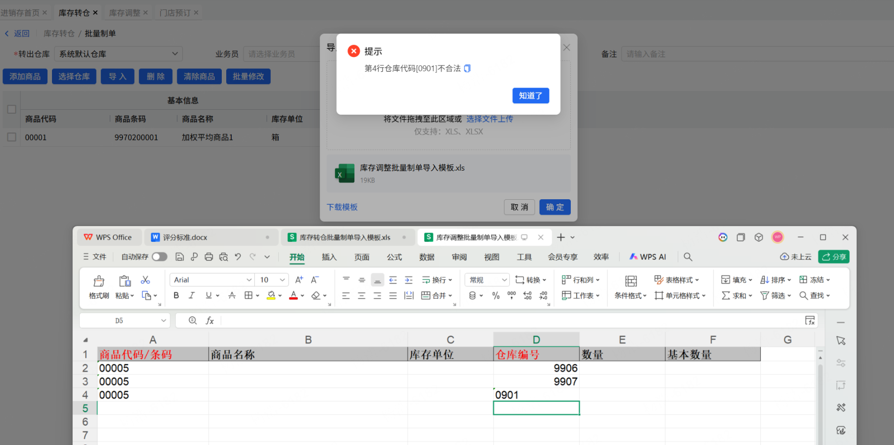The width and height of the screenshot is (894, 445).
Task: Apply italic formatting in WPS ribbon
Action: tap(192, 295)
